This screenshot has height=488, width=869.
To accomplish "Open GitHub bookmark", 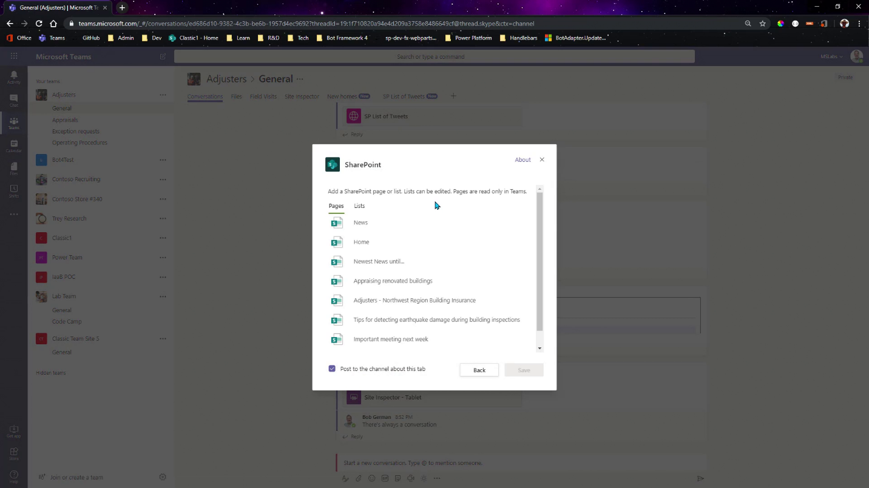I will pos(91,38).
